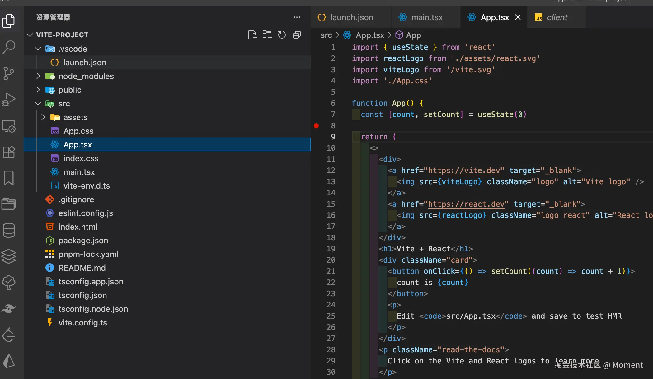653x379 pixels.
Task: Click the New File icon in explorer header
Action: click(x=252, y=35)
